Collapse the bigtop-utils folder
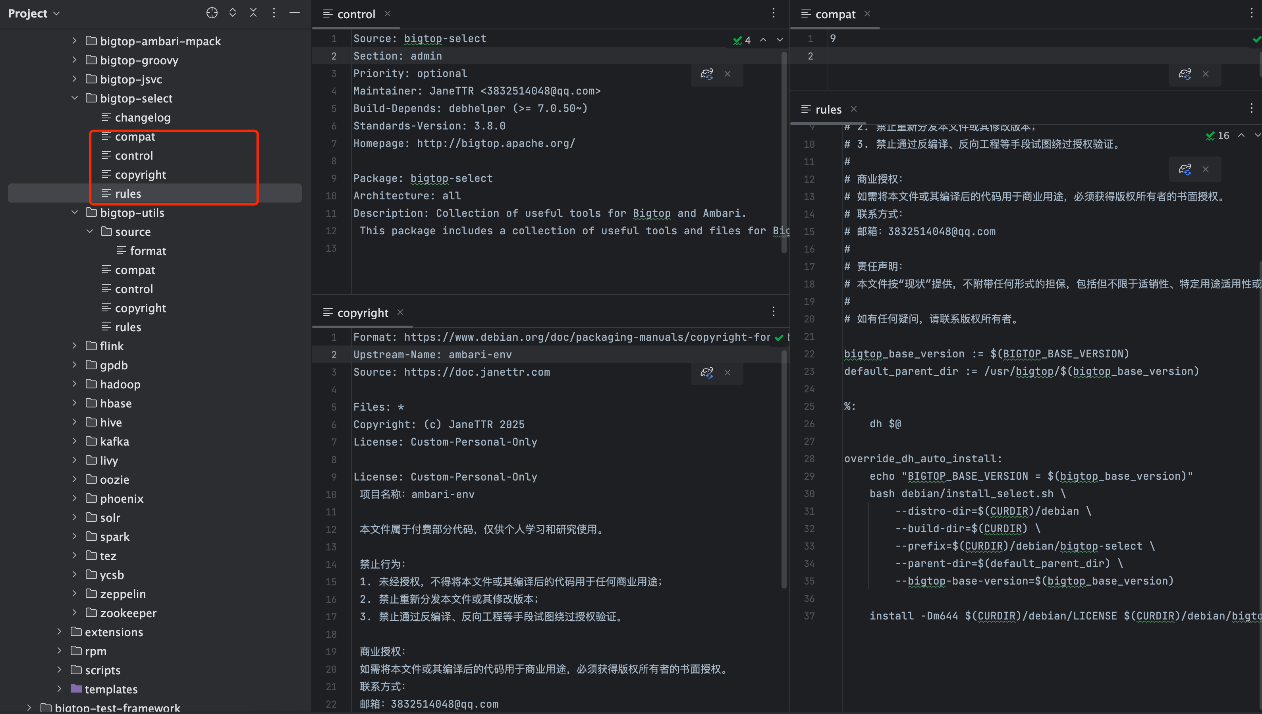 coord(75,212)
